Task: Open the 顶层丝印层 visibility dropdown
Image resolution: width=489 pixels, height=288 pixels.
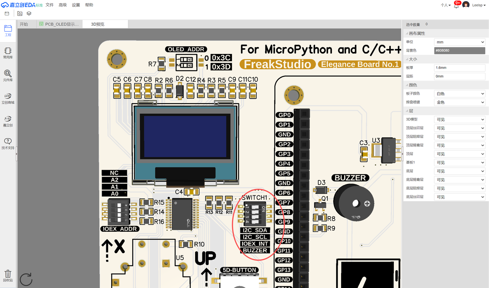Action: pyautogui.click(x=460, y=128)
